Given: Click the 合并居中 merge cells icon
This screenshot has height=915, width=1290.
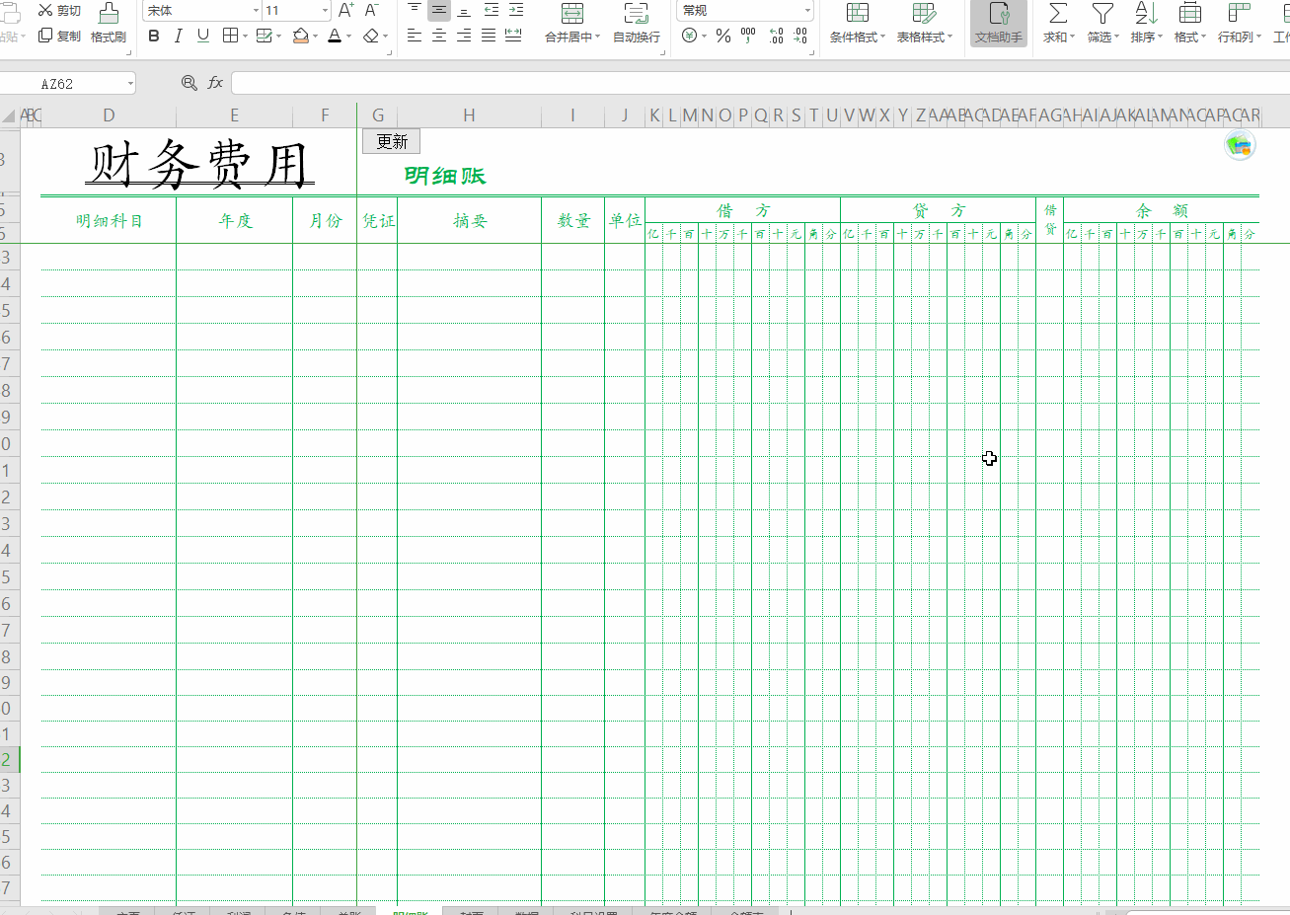Looking at the screenshot, I should (572, 14).
